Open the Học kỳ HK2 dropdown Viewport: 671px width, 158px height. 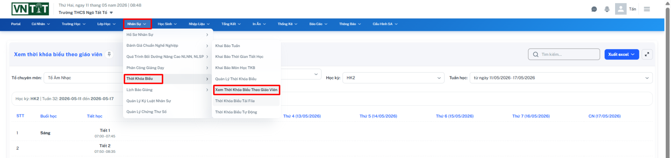click(x=393, y=78)
